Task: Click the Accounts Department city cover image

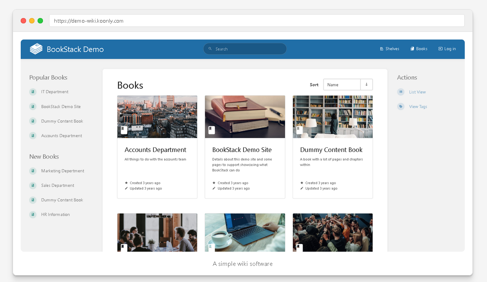Action: pos(157,117)
